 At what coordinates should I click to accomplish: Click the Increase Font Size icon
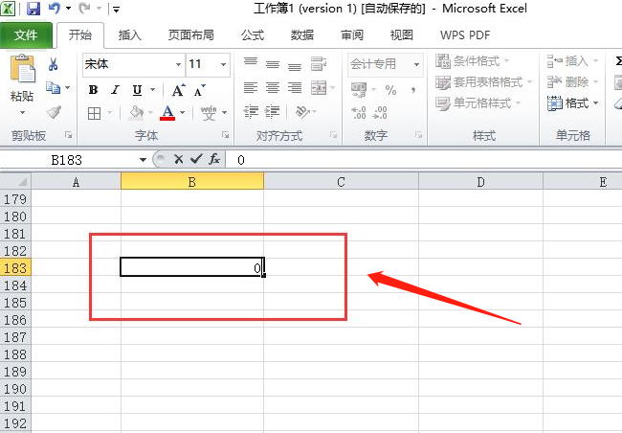178,90
